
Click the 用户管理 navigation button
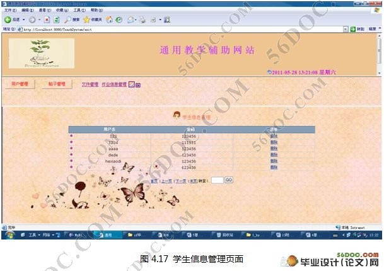[x=21, y=84]
